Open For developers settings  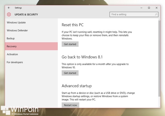click(x=31, y=62)
